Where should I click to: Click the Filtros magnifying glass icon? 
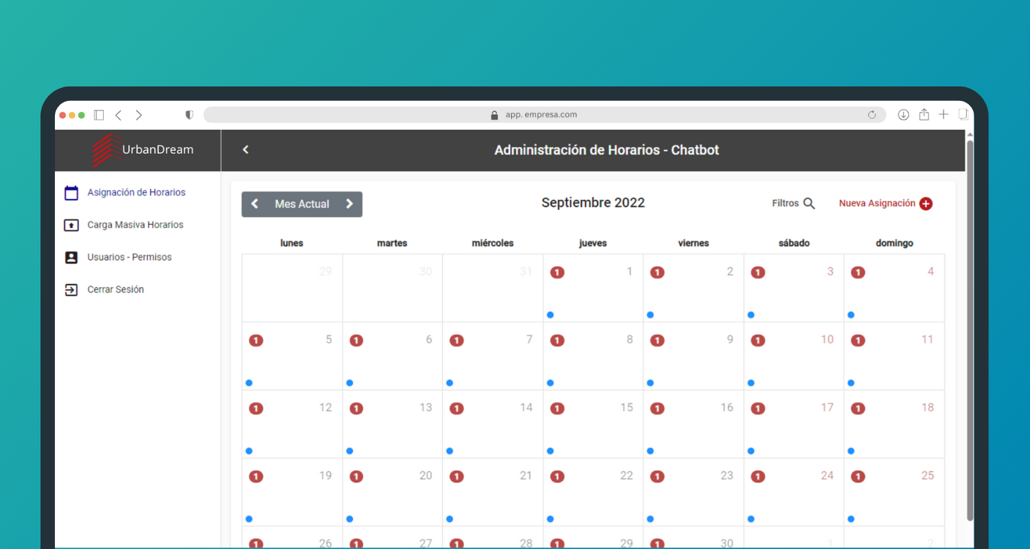pyautogui.click(x=809, y=203)
